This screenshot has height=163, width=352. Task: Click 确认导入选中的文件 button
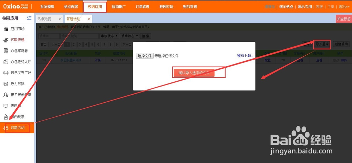point(194,73)
